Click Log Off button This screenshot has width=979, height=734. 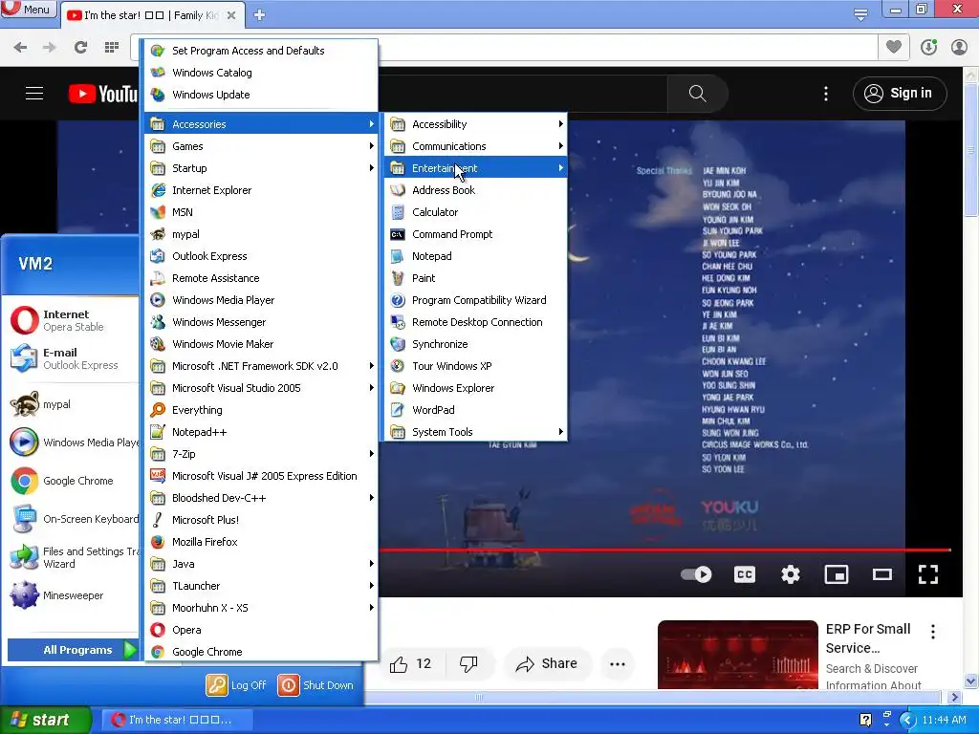[x=237, y=685]
